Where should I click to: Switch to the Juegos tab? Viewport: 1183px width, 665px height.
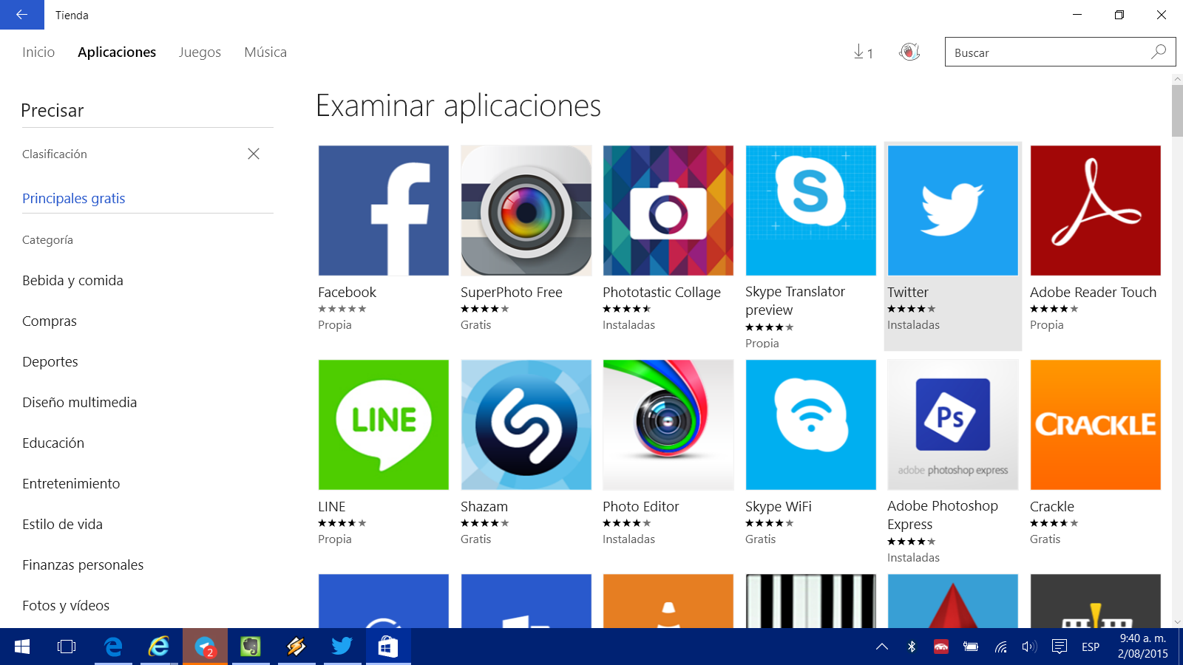click(200, 52)
